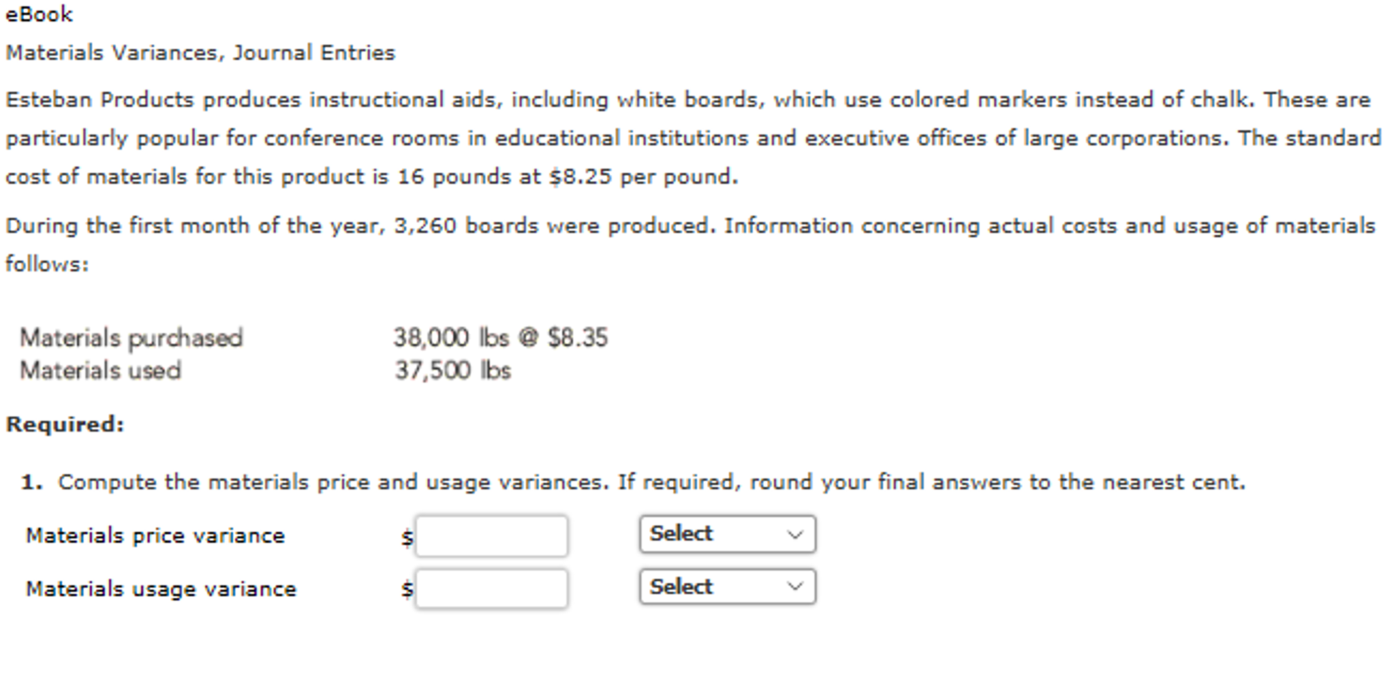This screenshot has width=1394, height=673.
Task: Click the chevron on the second Select dropdown
Action: click(794, 586)
